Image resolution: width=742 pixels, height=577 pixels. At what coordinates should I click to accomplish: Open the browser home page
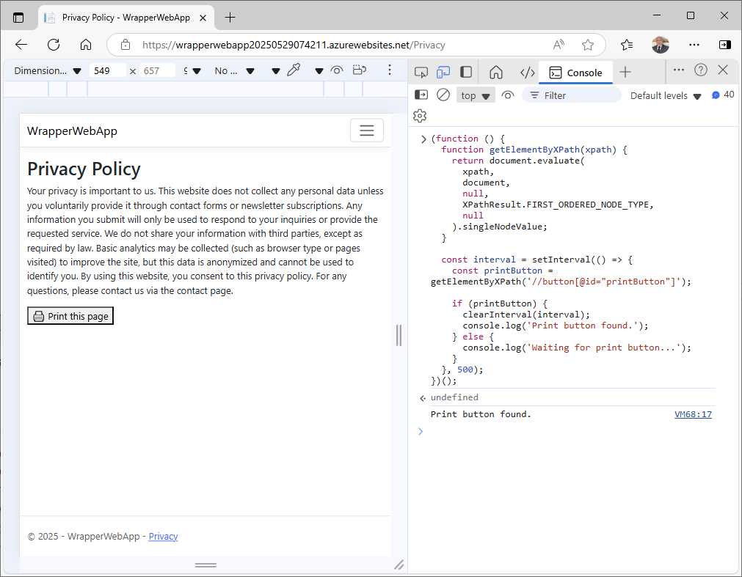[86, 45]
